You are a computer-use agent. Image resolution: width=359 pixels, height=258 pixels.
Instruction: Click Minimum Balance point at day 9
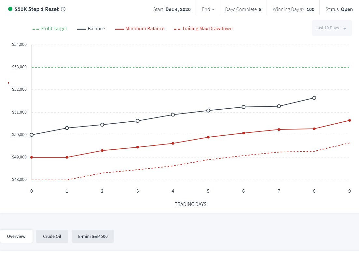coord(349,120)
